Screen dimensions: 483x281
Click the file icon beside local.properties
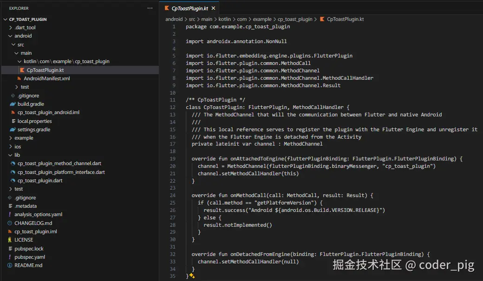[x=13, y=121]
